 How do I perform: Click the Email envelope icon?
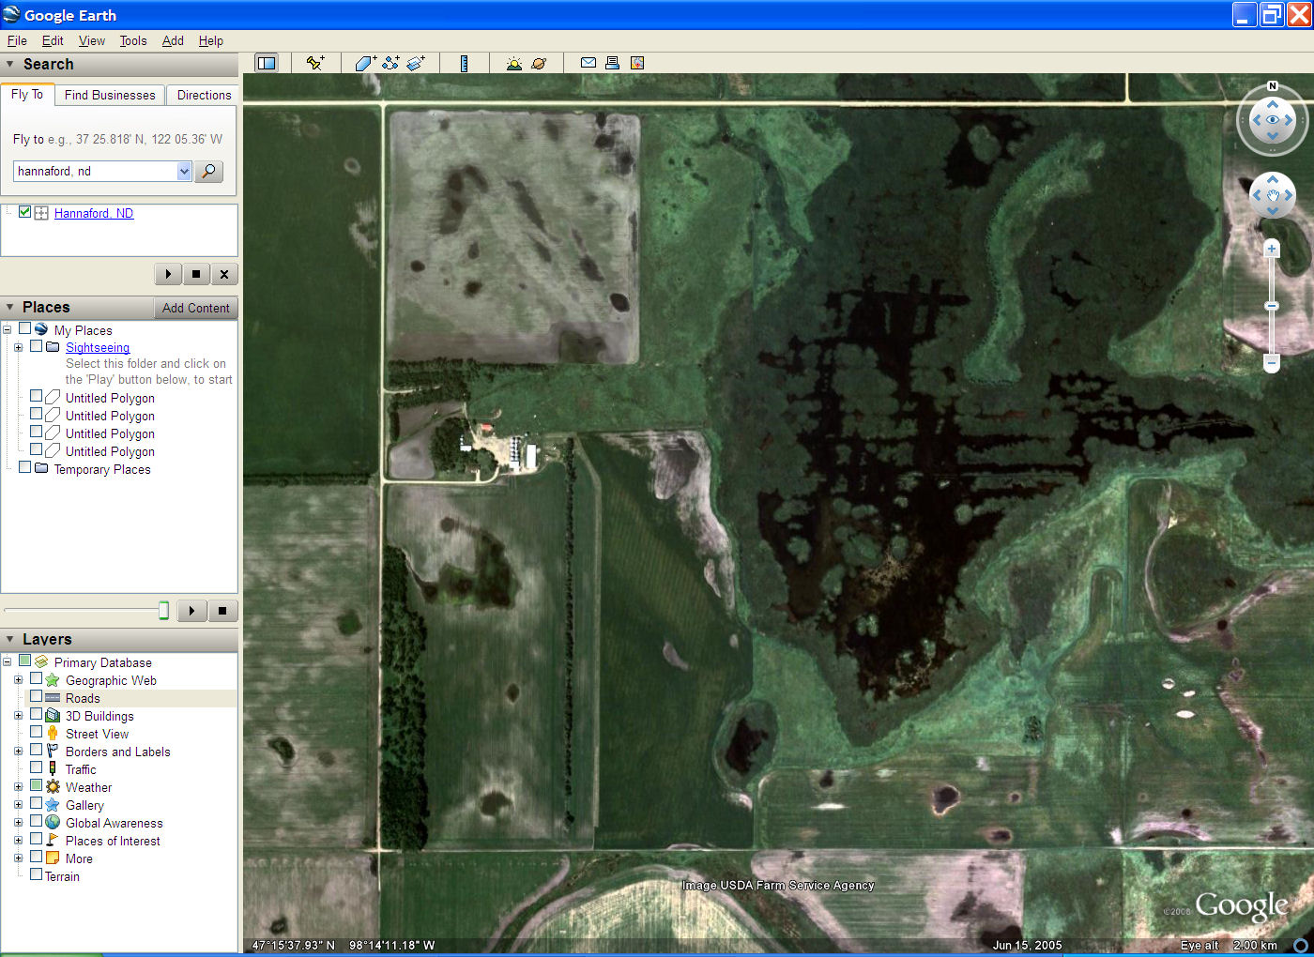588,63
